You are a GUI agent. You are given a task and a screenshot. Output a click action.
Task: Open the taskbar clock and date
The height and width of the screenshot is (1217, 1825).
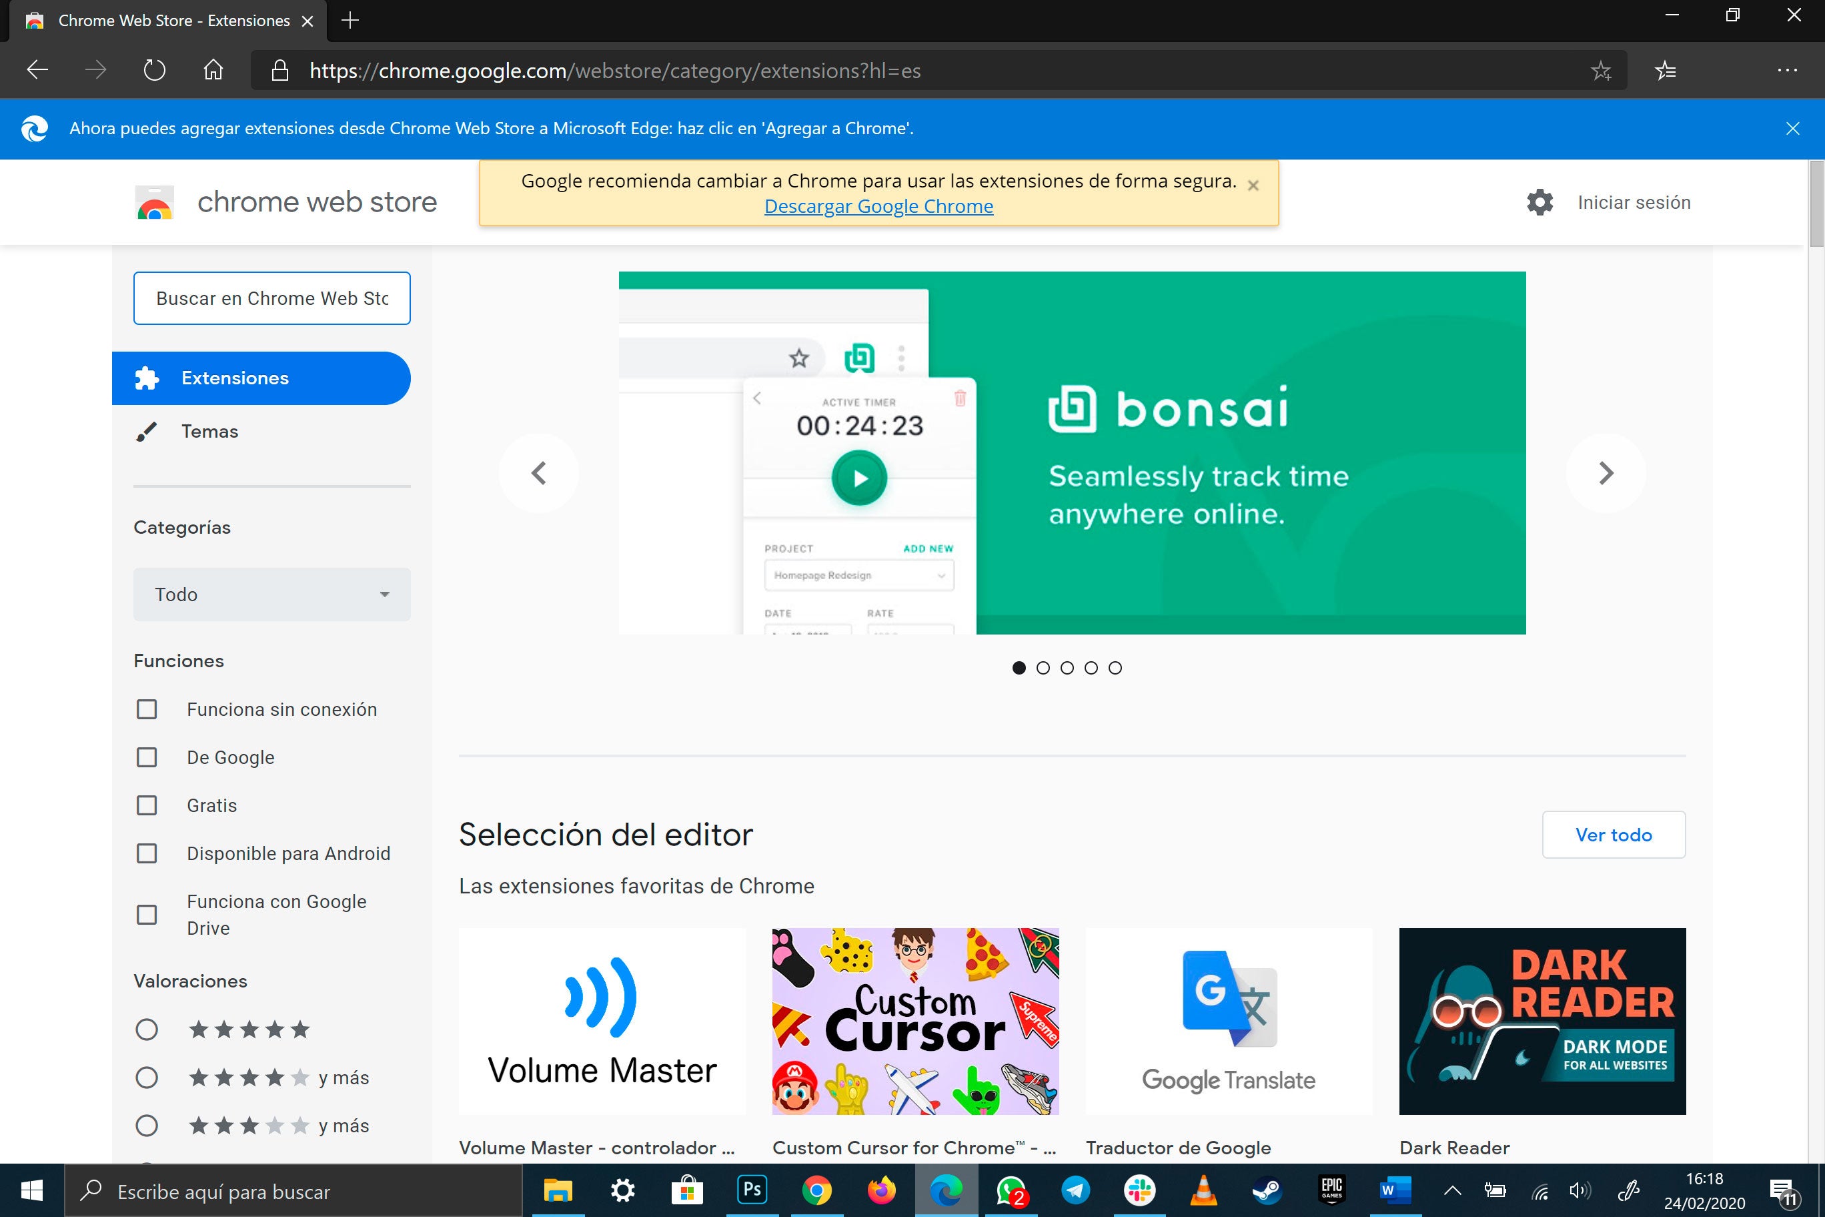[1704, 1192]
